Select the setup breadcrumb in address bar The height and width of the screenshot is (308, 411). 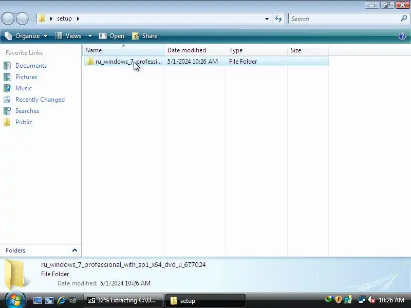pyautogui.click(x=65, y=18)
